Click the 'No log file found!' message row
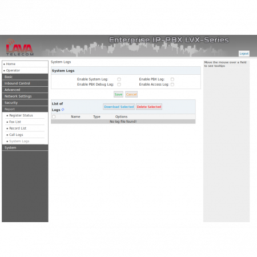Screen dimensions: 257x257 click(x=123, y=122)
